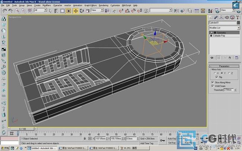Toggle the Weld Seam checkbox
Viewport: 242px width, 151px height.
(213, 86)
